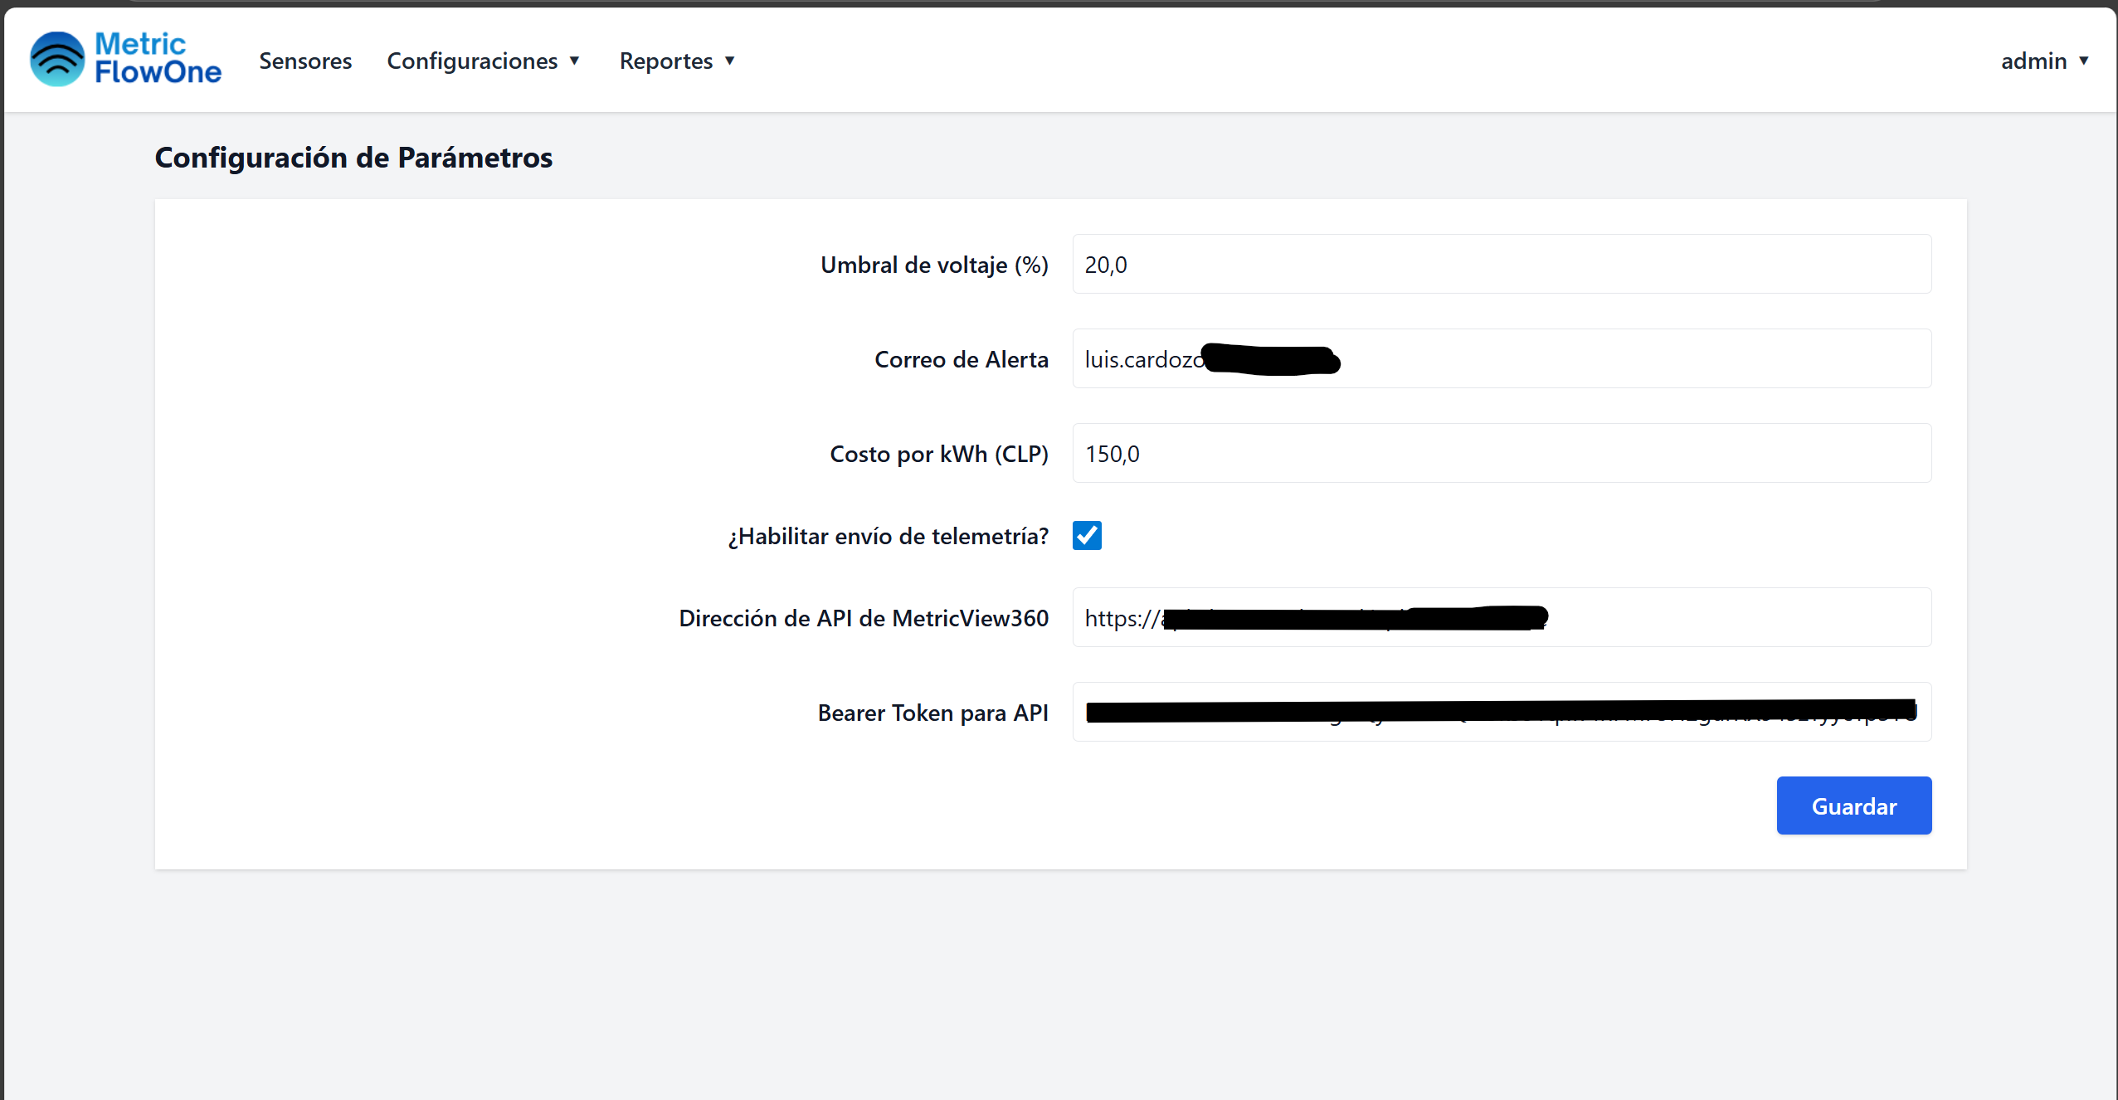Open the Sensores page
The image size is (2118, 1100).
[x=305, y=61]
